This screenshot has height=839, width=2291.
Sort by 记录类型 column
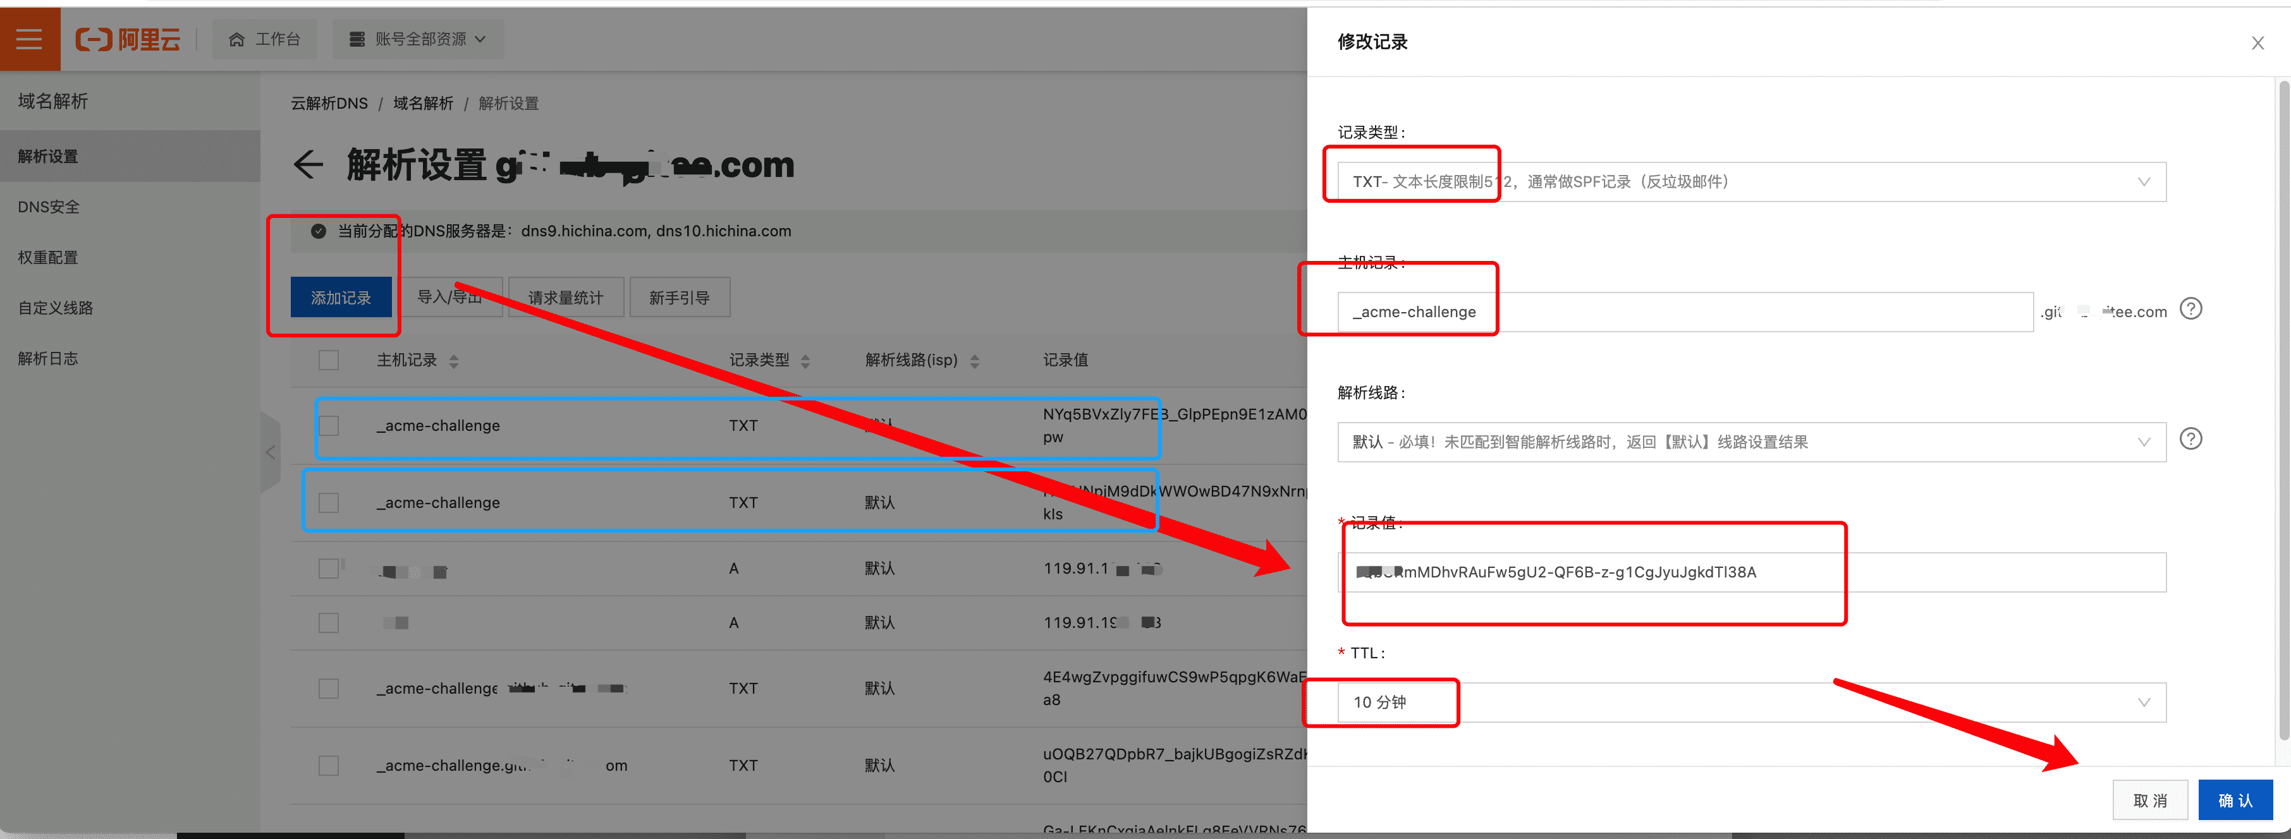(x=805, y=361)
